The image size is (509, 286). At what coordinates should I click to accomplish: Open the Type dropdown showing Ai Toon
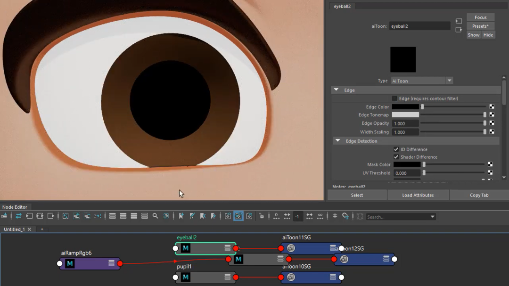click(422, 81)
